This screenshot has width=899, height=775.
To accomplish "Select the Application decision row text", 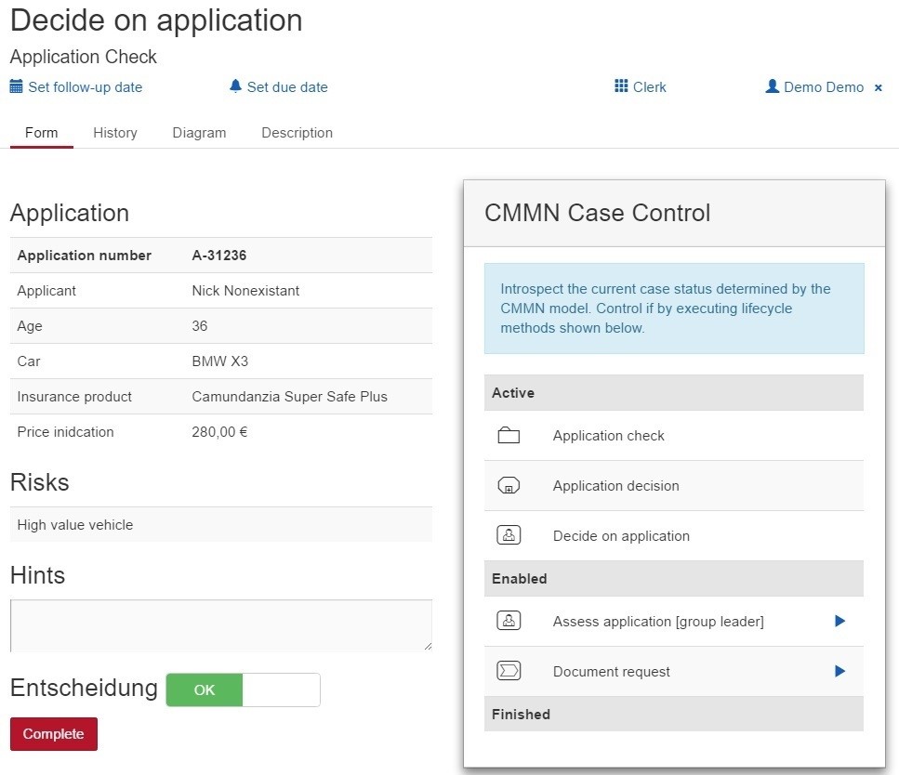I will (615, 485).
